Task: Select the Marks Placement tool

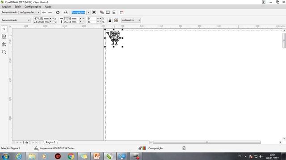Action: coord(4,44)
